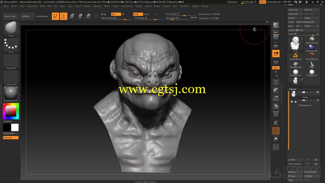Select the PolySphere1 tool
This screenshot has height=183, width=325.
tap(296, 73)
